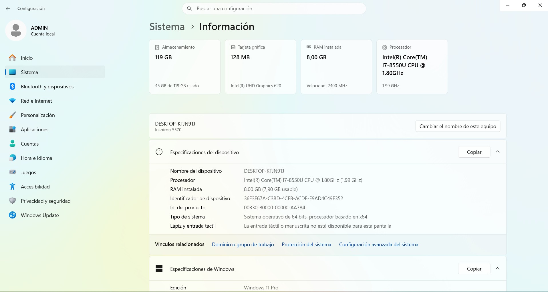Click the back arrow at top left
548x292 pixels.
pos(8,9)
